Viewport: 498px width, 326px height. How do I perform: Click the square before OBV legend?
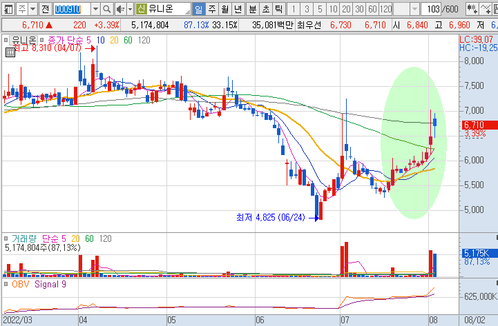pos(6,284)
